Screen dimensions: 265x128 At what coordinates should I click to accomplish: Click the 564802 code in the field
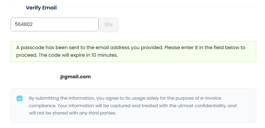(24, 24)
